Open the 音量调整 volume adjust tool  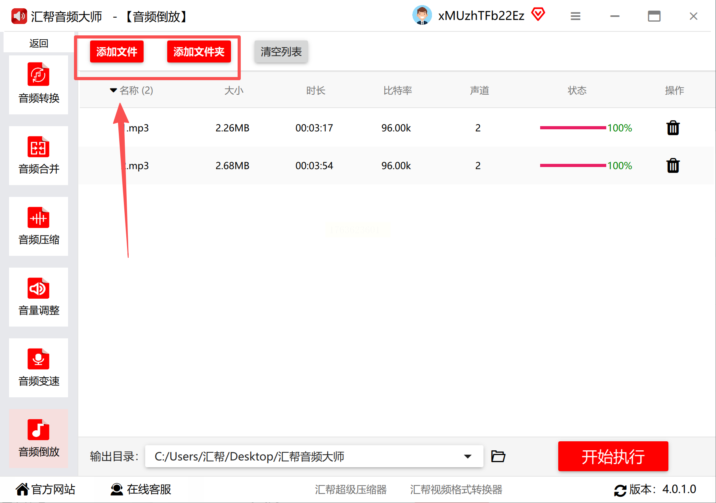(39, 297)
